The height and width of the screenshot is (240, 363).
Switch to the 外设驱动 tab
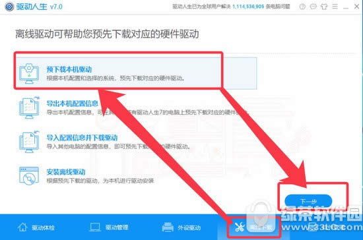click(181, 227)
